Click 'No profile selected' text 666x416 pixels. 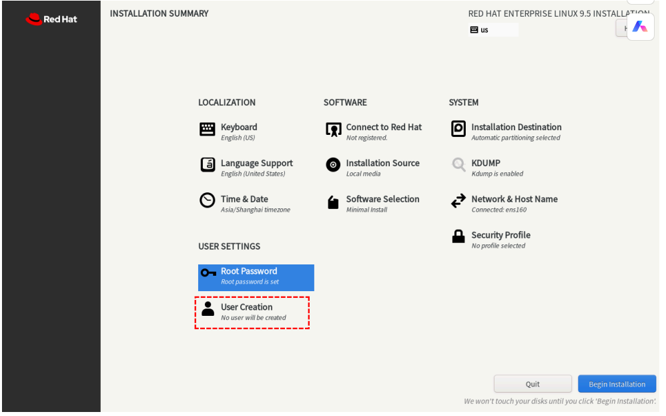[498, 246]
